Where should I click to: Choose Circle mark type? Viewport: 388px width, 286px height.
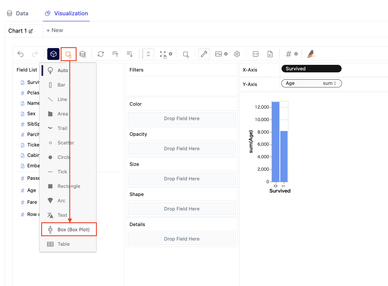(68, 157)
